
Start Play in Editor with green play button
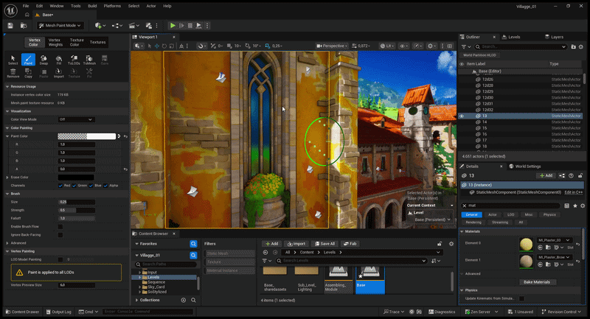[173, 26]
